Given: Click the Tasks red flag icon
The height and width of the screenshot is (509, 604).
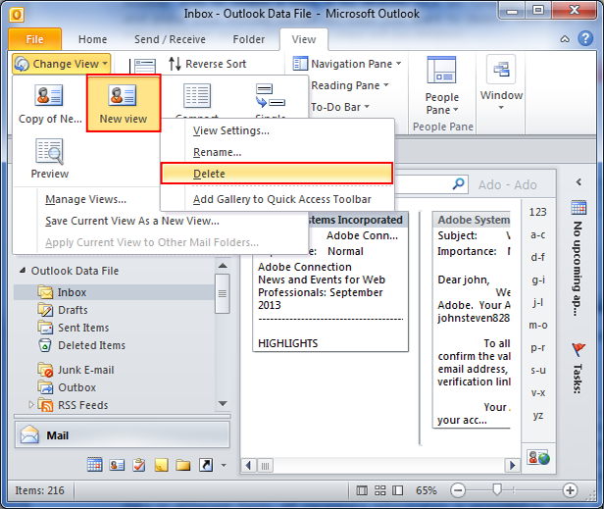Looking at the screenshot, I should (579, 349).
